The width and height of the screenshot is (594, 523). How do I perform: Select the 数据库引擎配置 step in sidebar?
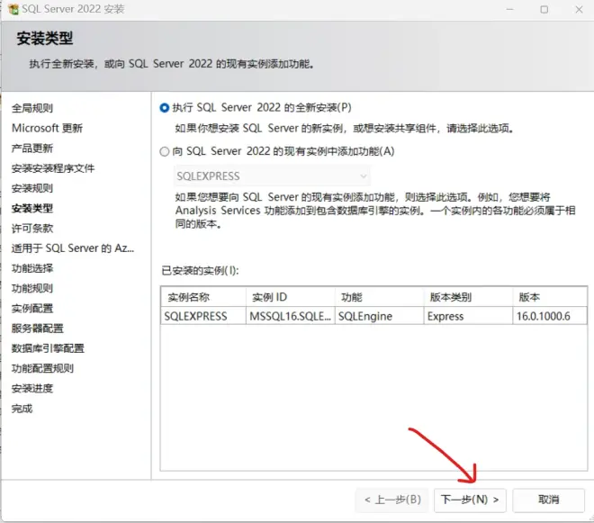click(48, 348)
